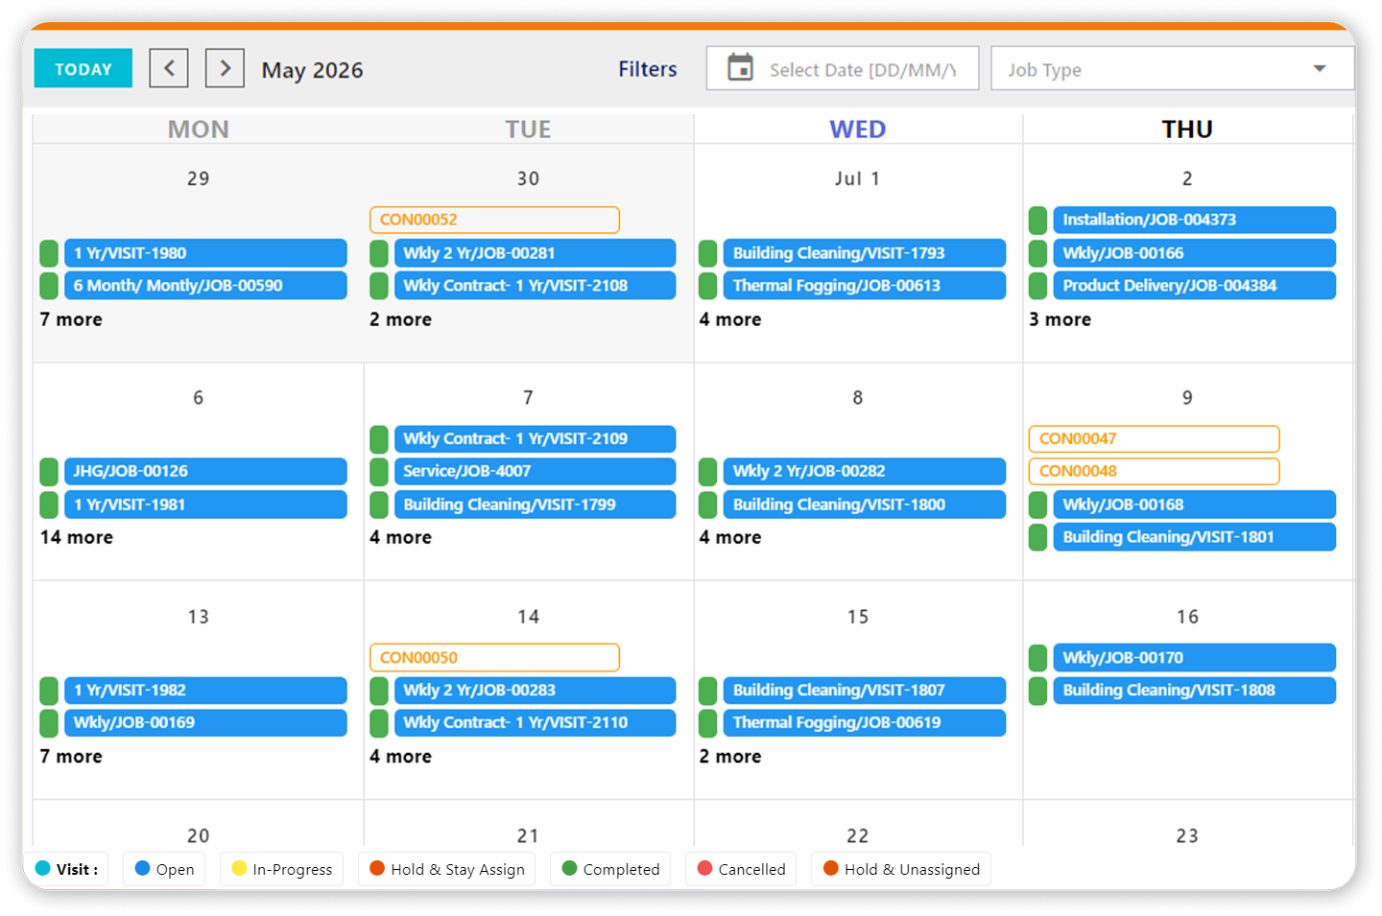The image size is (1382, 916).
Task: Show 7 more jobs on day 29
Action: (71, 319)
